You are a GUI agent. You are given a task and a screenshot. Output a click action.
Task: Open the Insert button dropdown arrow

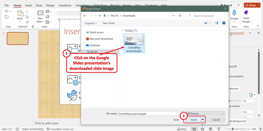point(203,120)
